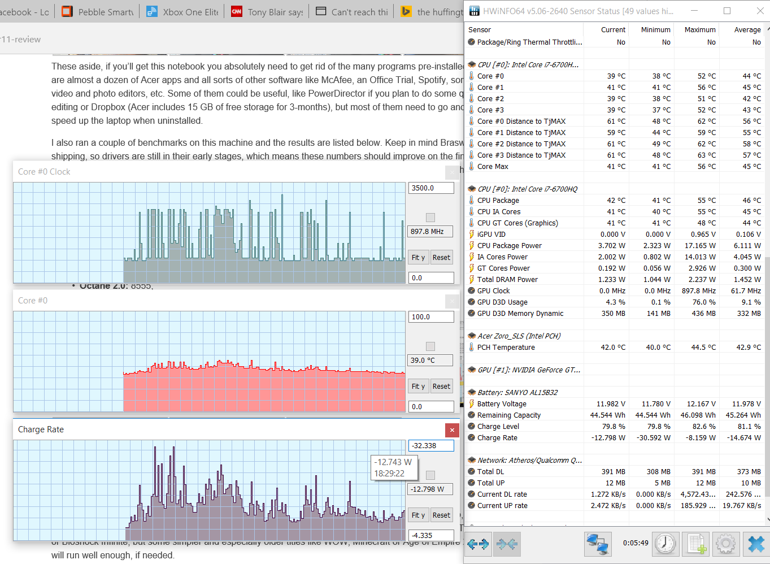Click Reset in Charge Rate graph
Image resolution: width=770 pixels, height=564 pixels.
click(442, 515)
